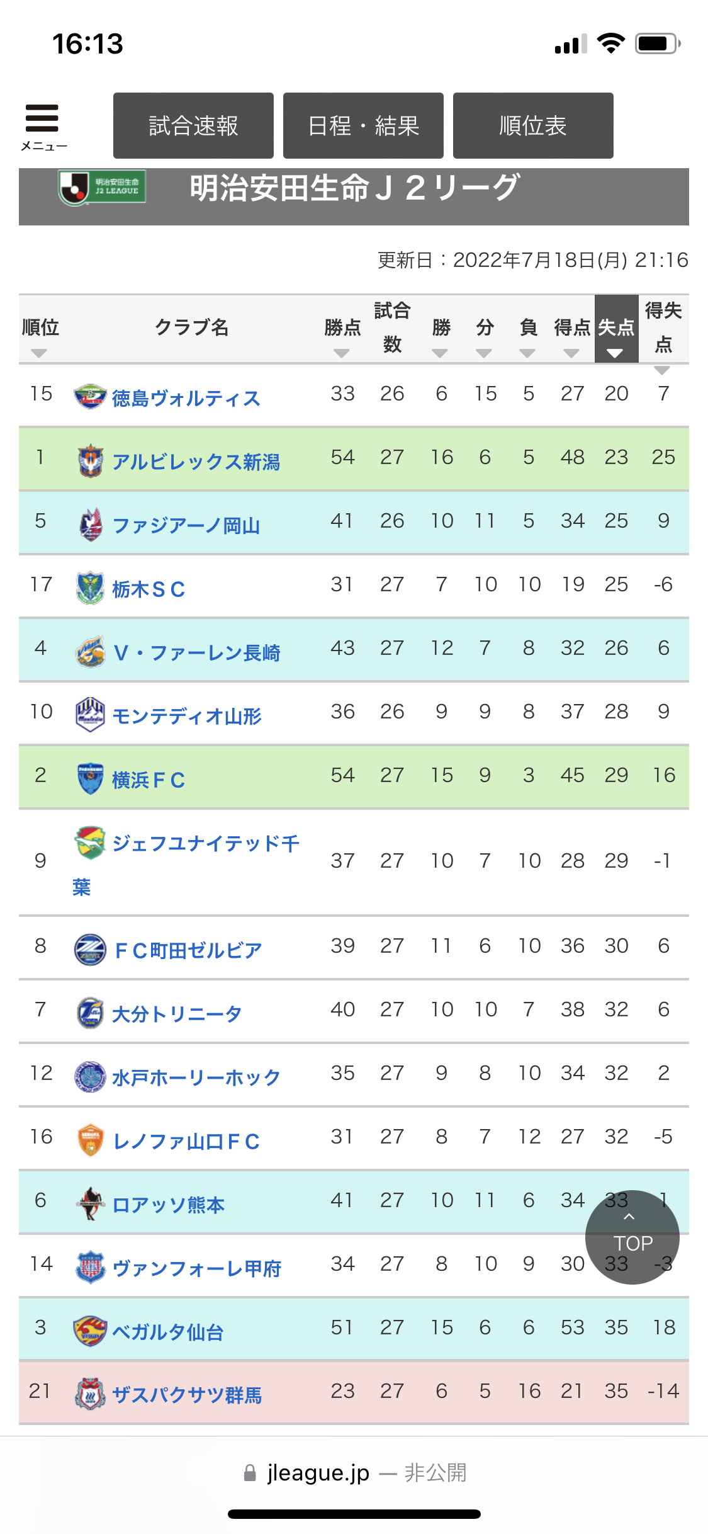Tap the J2 League logo in header
This screenshot has width=708, height=1534.
(103, 187)
